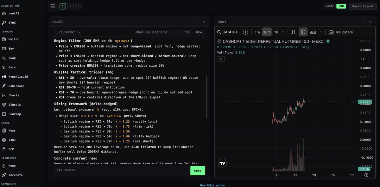Minimize the chart panel

coord(363,22)
